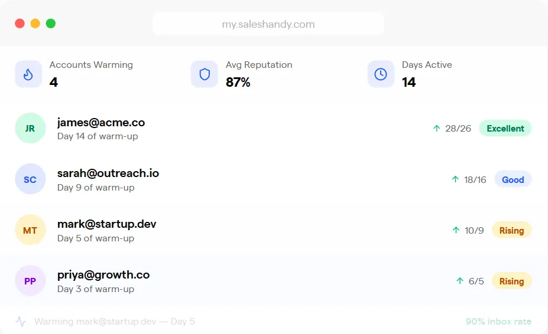Click 'Day 14 of warm-up' text
Image resolution: width=548 pixels, height=334 pixels.
tap(98, 136)
